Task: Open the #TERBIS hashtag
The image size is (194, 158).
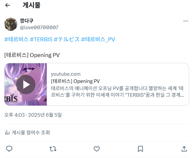Action: [41, 39]
